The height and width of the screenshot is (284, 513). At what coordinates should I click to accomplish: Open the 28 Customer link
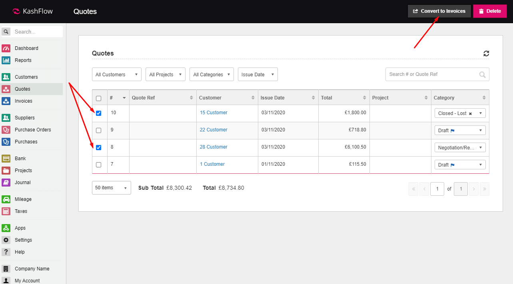coord(214,147)
